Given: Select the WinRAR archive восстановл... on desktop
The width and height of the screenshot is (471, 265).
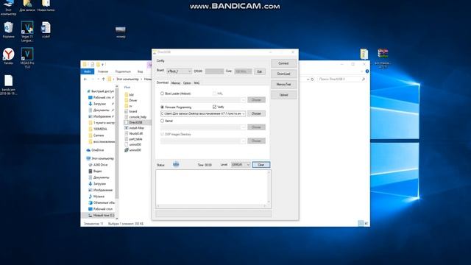Looking at the screenshot, I should pyautogui.click(x=383, y=58).
